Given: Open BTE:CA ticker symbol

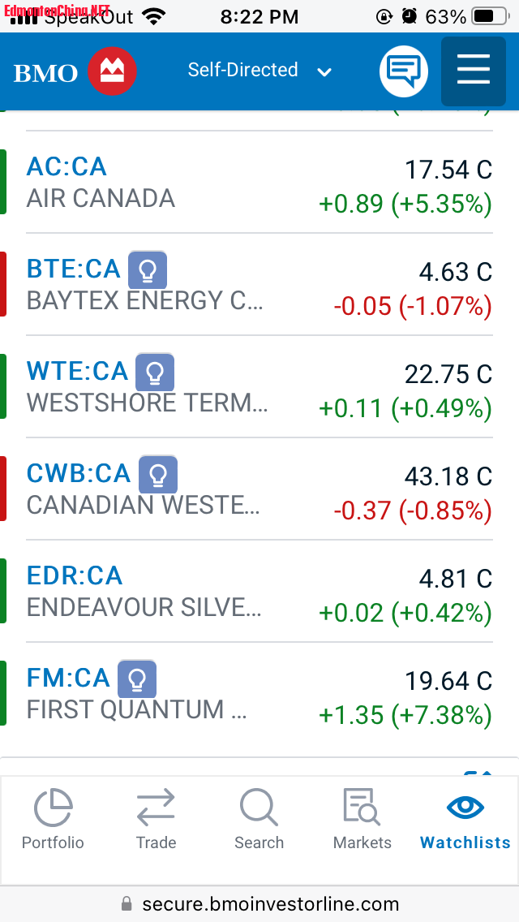Looking at the screenshot, I should click(73, 269).
